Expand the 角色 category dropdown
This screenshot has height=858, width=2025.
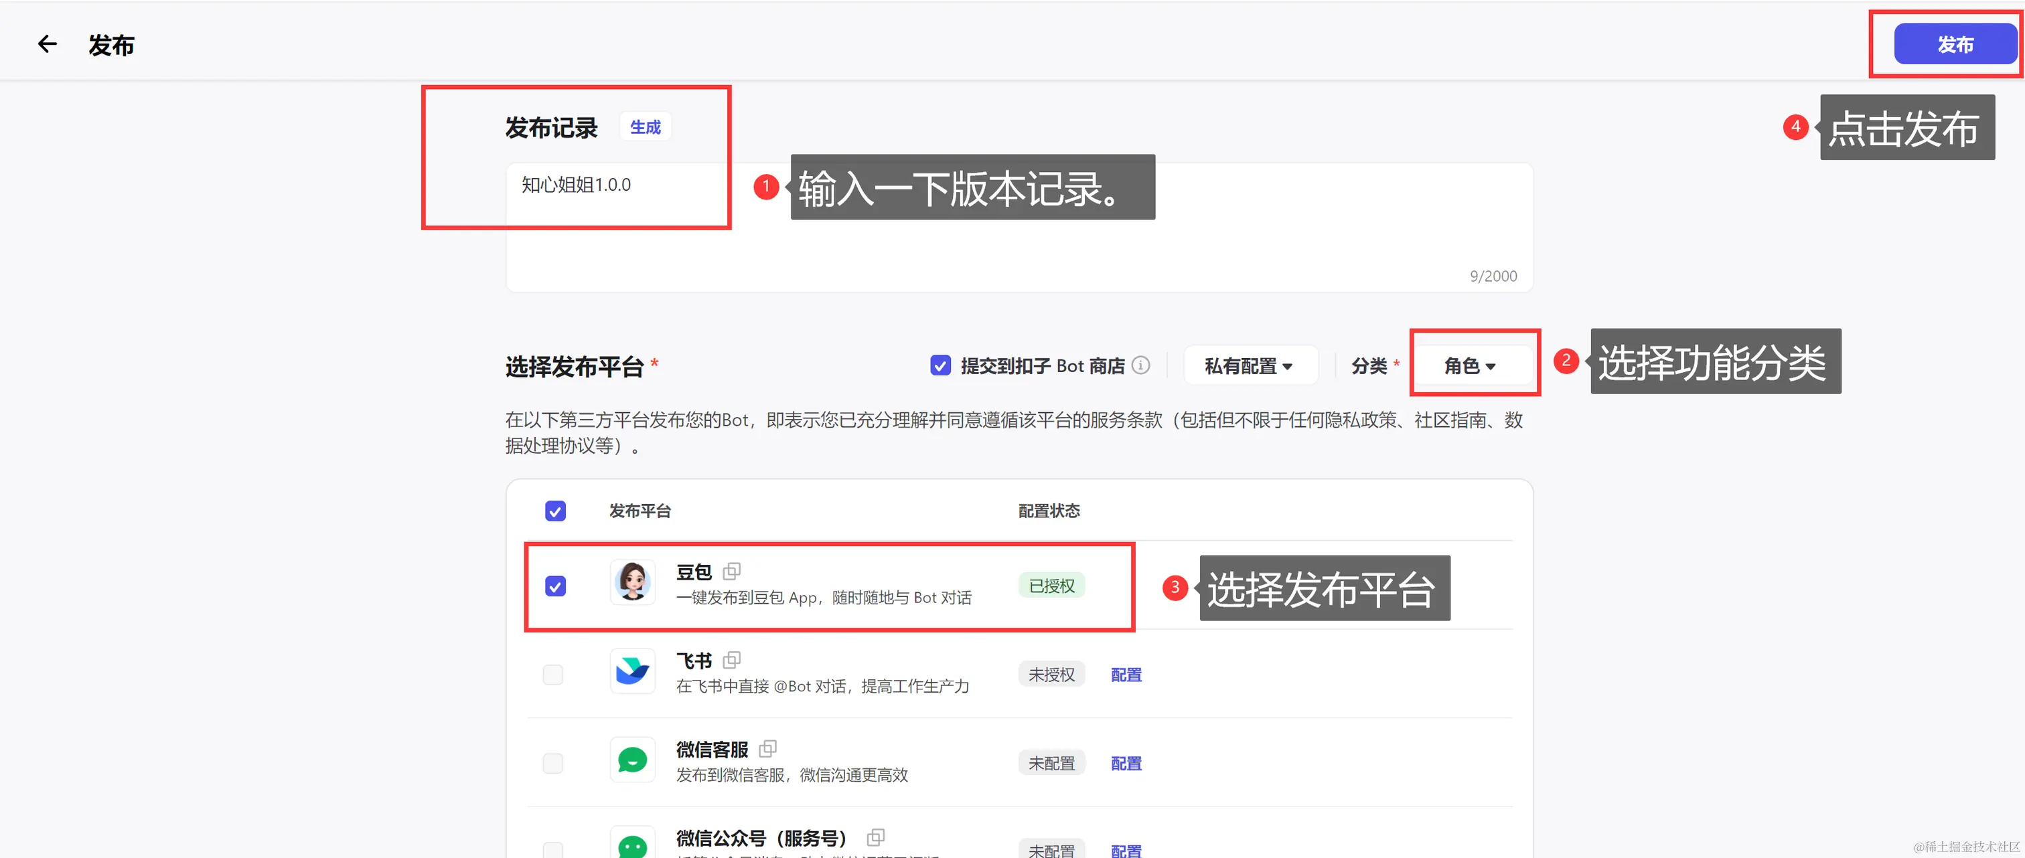click(1469, 366)
